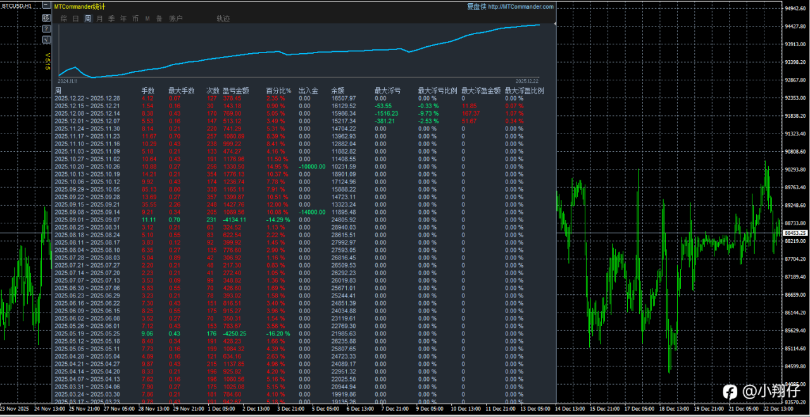Click the -16.20 % percentage cell
Screen dimensions: 810x417
[278, 333]
